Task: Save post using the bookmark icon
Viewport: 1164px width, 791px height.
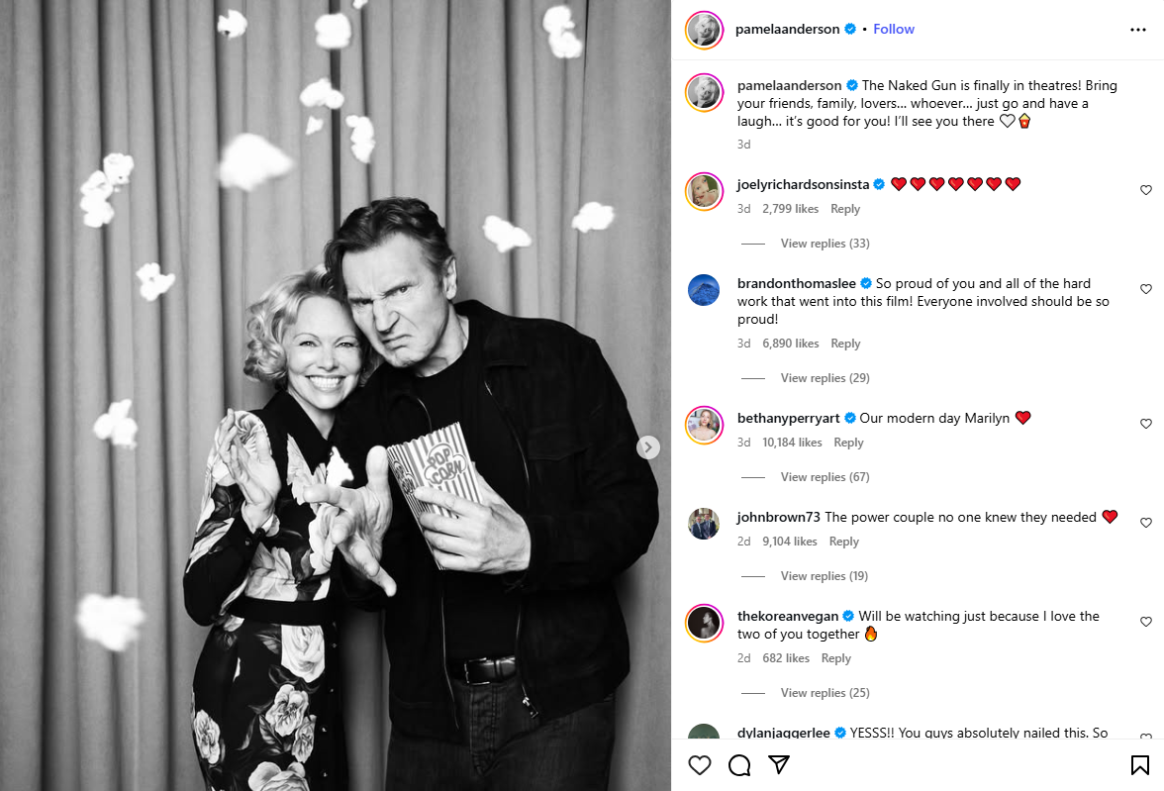Action: pos(1139,765)
